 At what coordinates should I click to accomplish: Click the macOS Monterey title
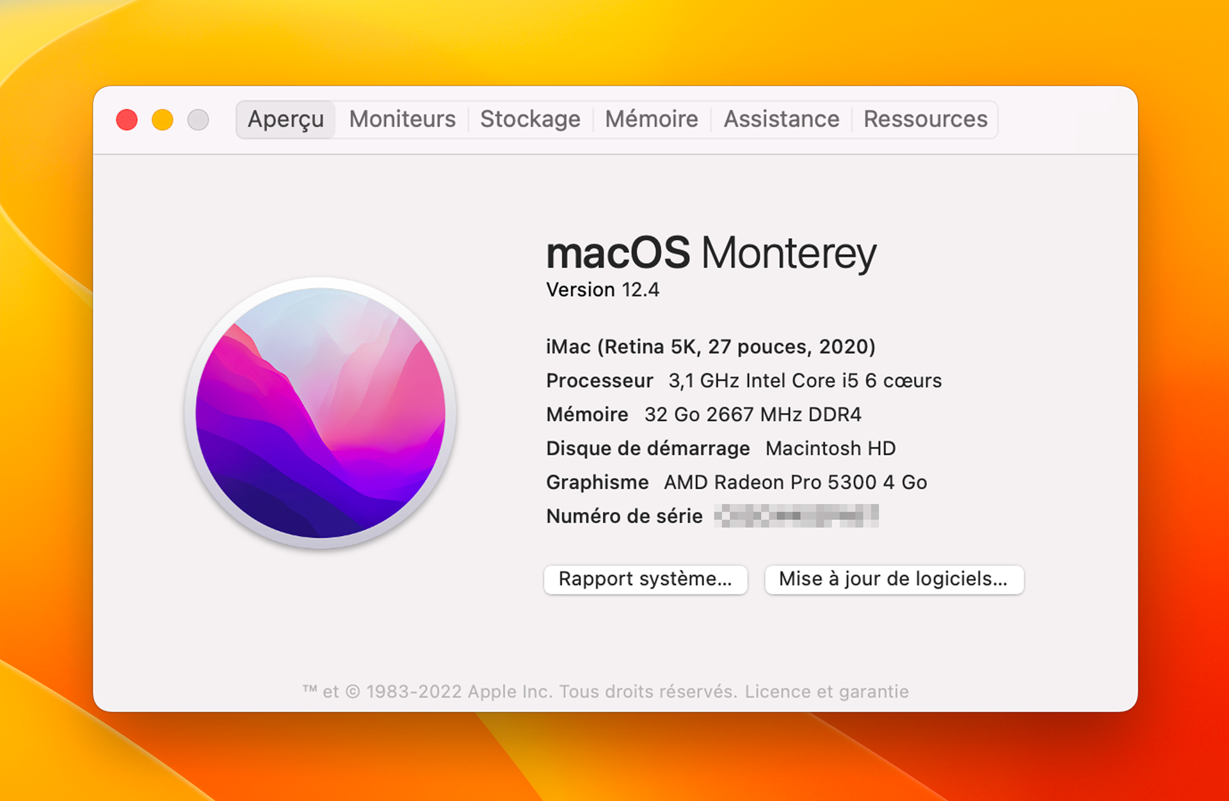711,254
